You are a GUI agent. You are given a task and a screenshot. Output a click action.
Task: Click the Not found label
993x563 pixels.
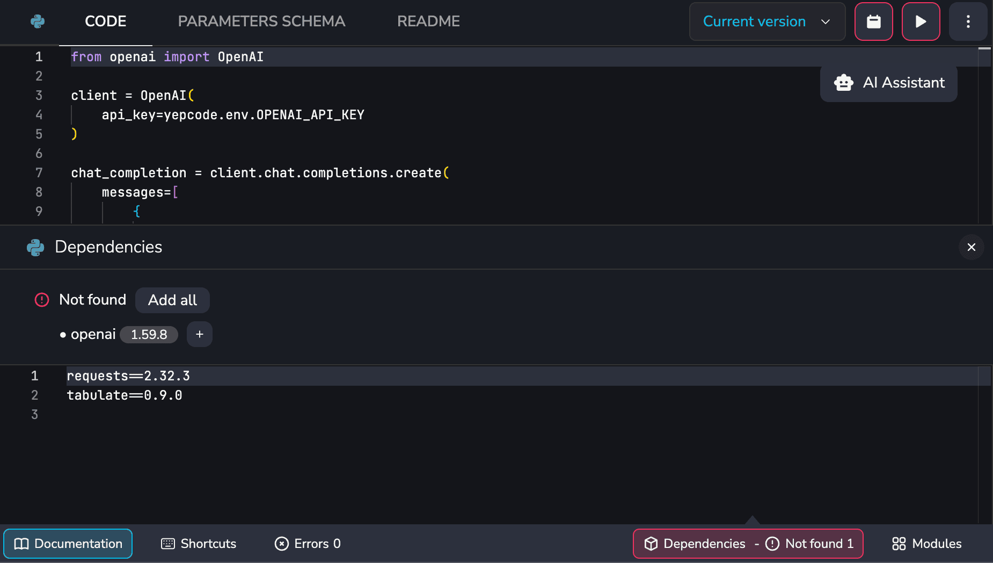pyautogui.click(x=92, y=300)
